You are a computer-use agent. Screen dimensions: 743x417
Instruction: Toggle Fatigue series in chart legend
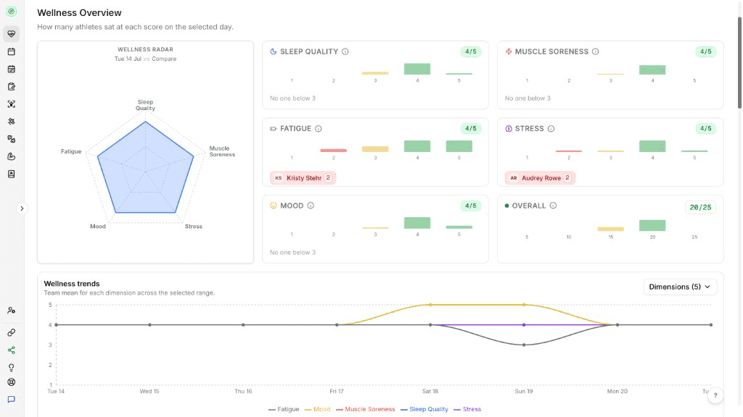pos(284,410)
